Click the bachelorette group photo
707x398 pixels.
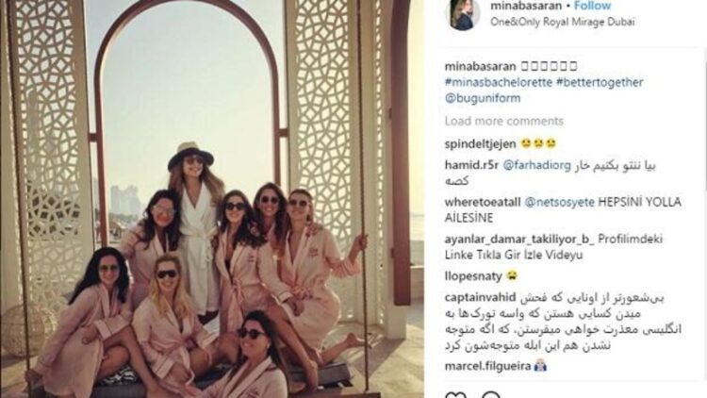pos(212,199)
